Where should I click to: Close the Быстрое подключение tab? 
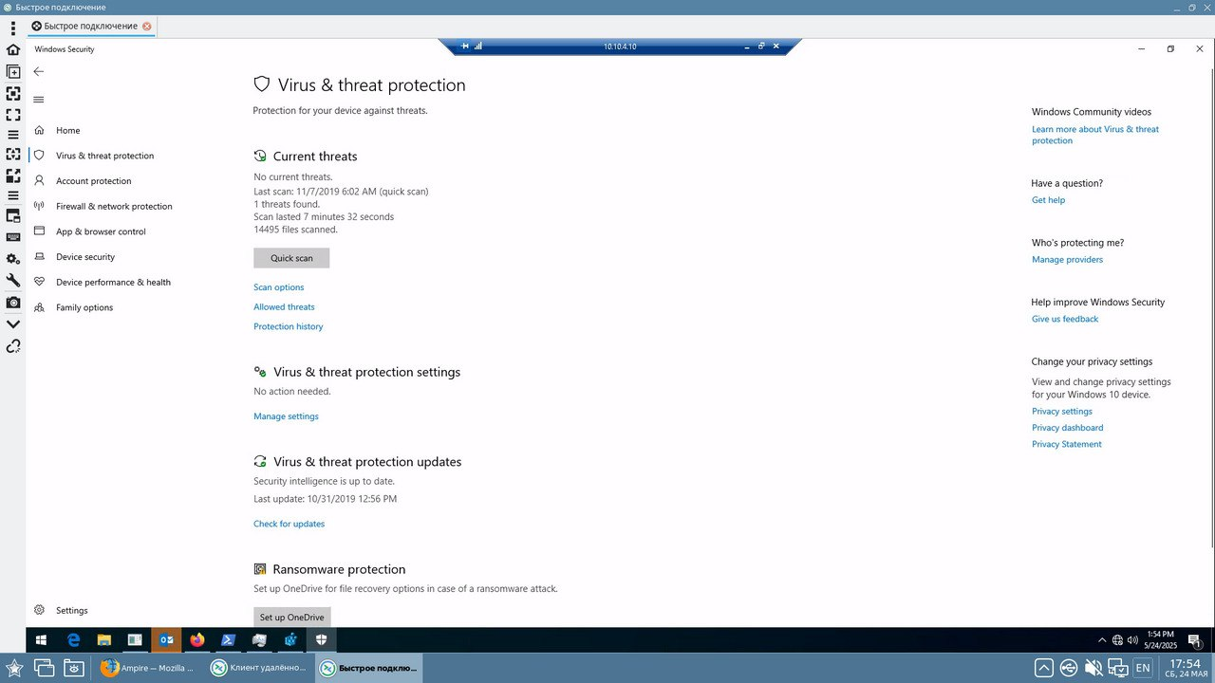coord(146,27)
